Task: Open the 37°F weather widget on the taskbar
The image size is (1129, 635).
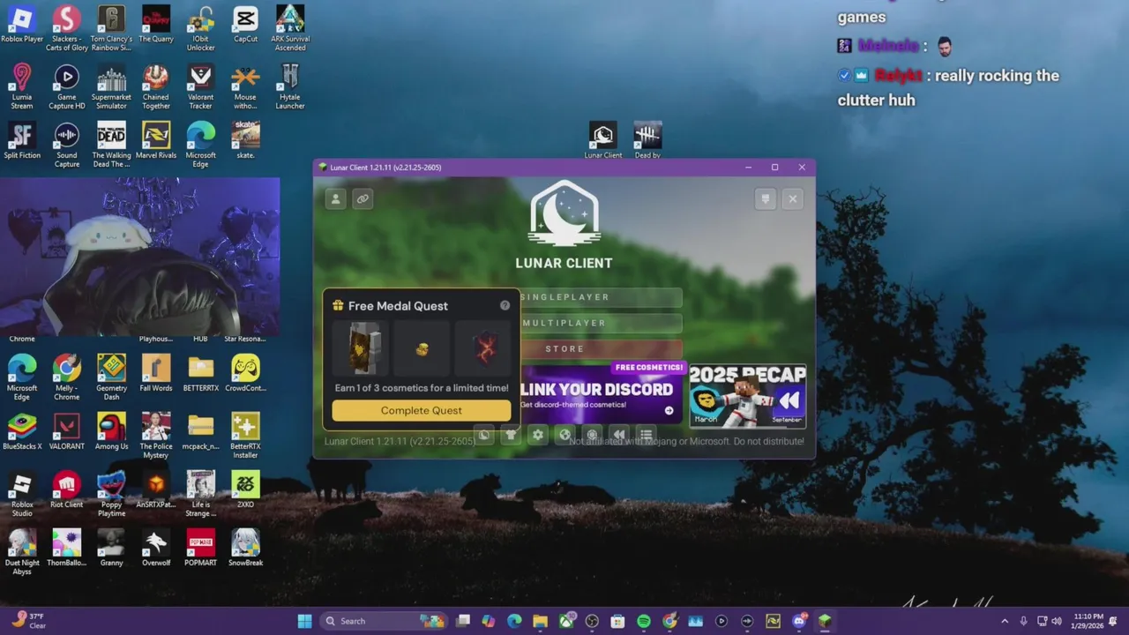Action: [29, 621]
